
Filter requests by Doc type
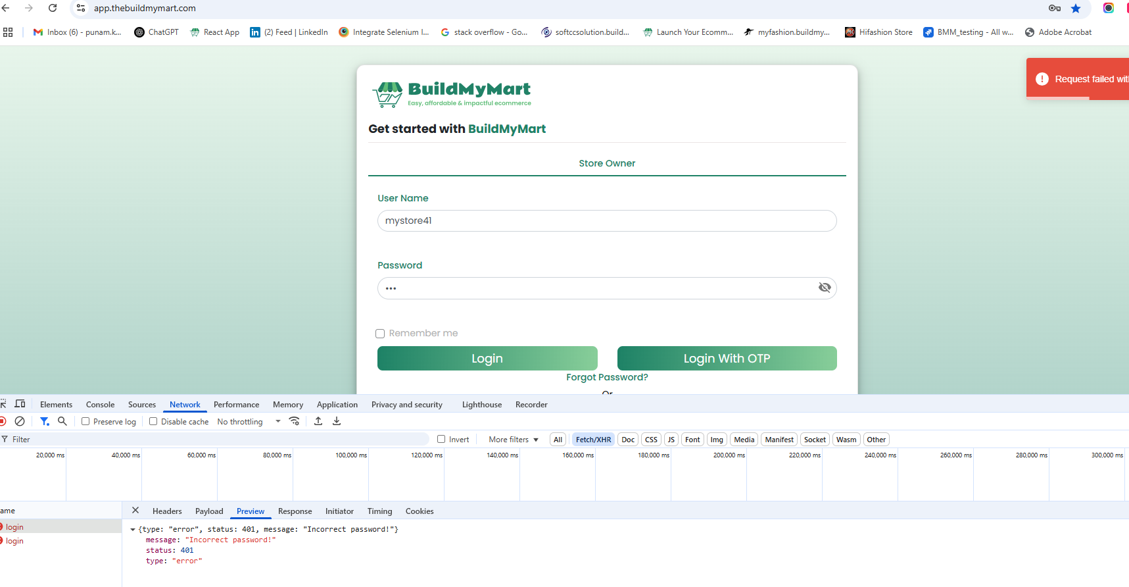tap(628, 440)
